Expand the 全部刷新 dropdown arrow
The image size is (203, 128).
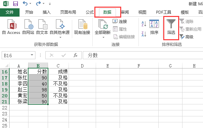[103, 38]
